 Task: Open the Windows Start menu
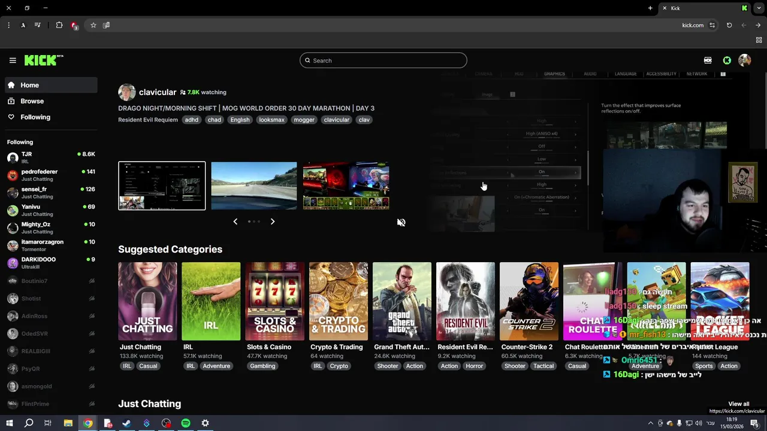click(10, 423)
